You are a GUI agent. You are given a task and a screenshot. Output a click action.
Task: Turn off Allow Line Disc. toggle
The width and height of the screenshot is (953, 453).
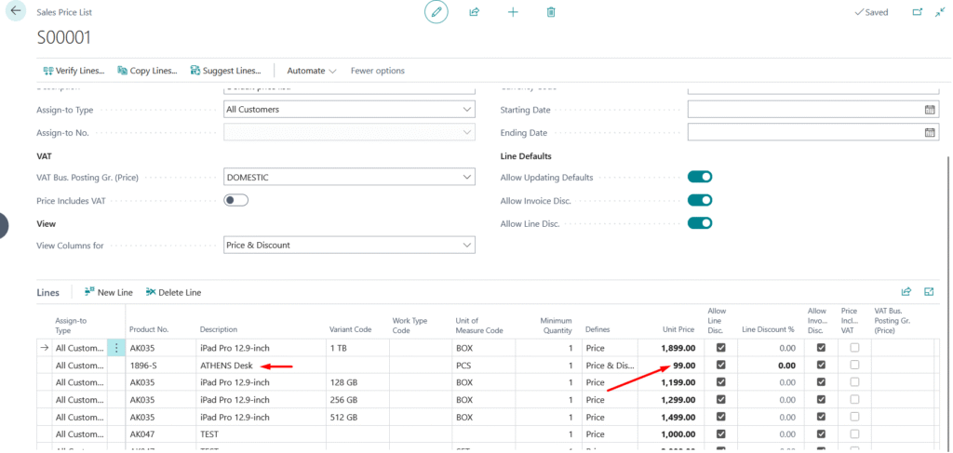tap(699, 223)
